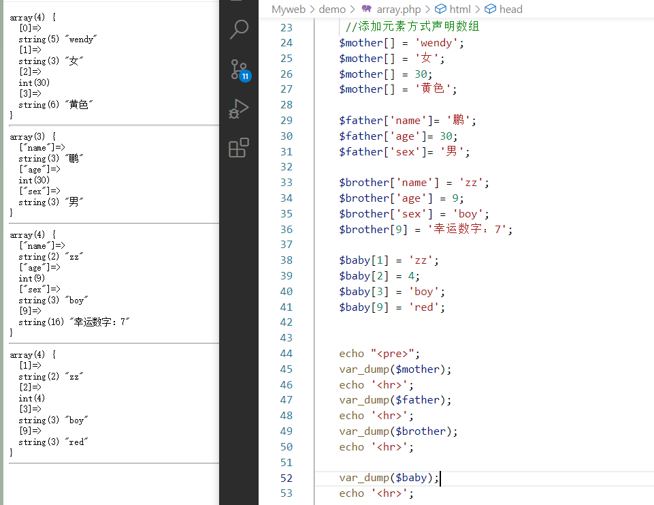654x505 pixels.
Task: Click echo '<hr>' on line 53
Action: pos(376,493)
